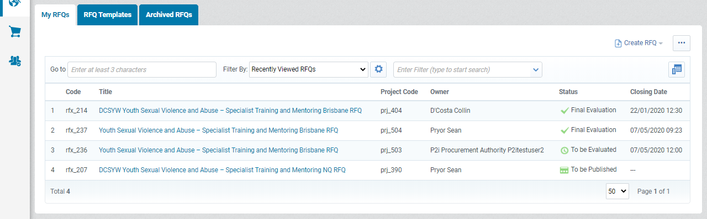Expand the Create RFQ dropdown
Viewport: 707px width, 219px height.
click(x=639, y=43)
